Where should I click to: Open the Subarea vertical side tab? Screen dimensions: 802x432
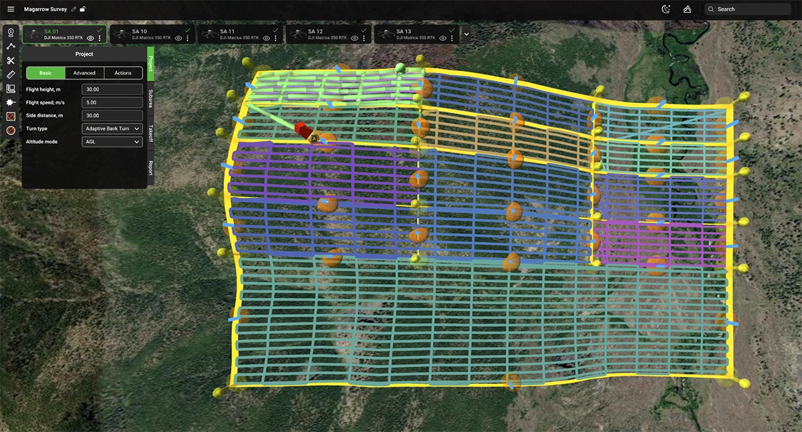(150, 98)
